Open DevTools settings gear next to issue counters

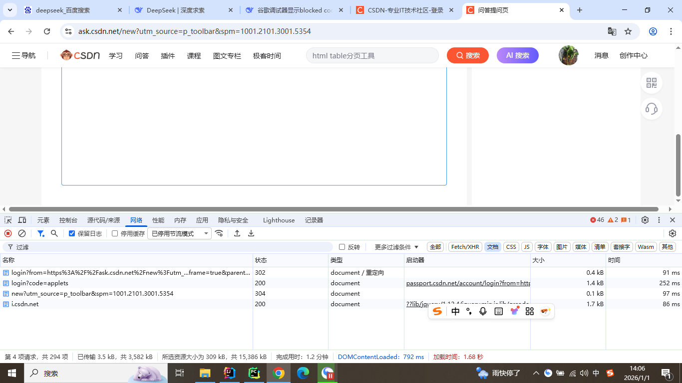click(645, 220)
